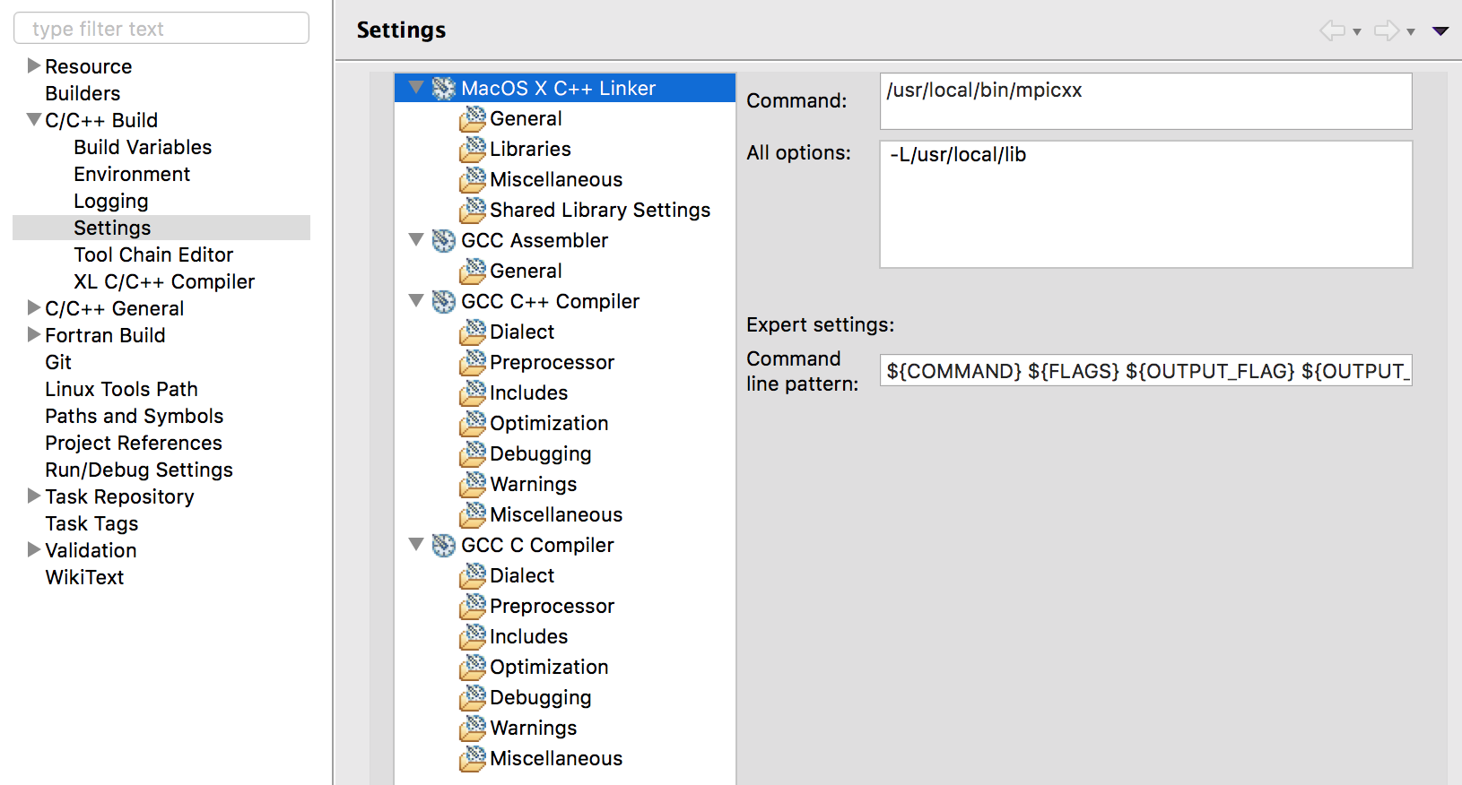The width and height of the screenshot is (1462, 785).
Task: Expand the Fortran Build category
Action: point(34,334)
